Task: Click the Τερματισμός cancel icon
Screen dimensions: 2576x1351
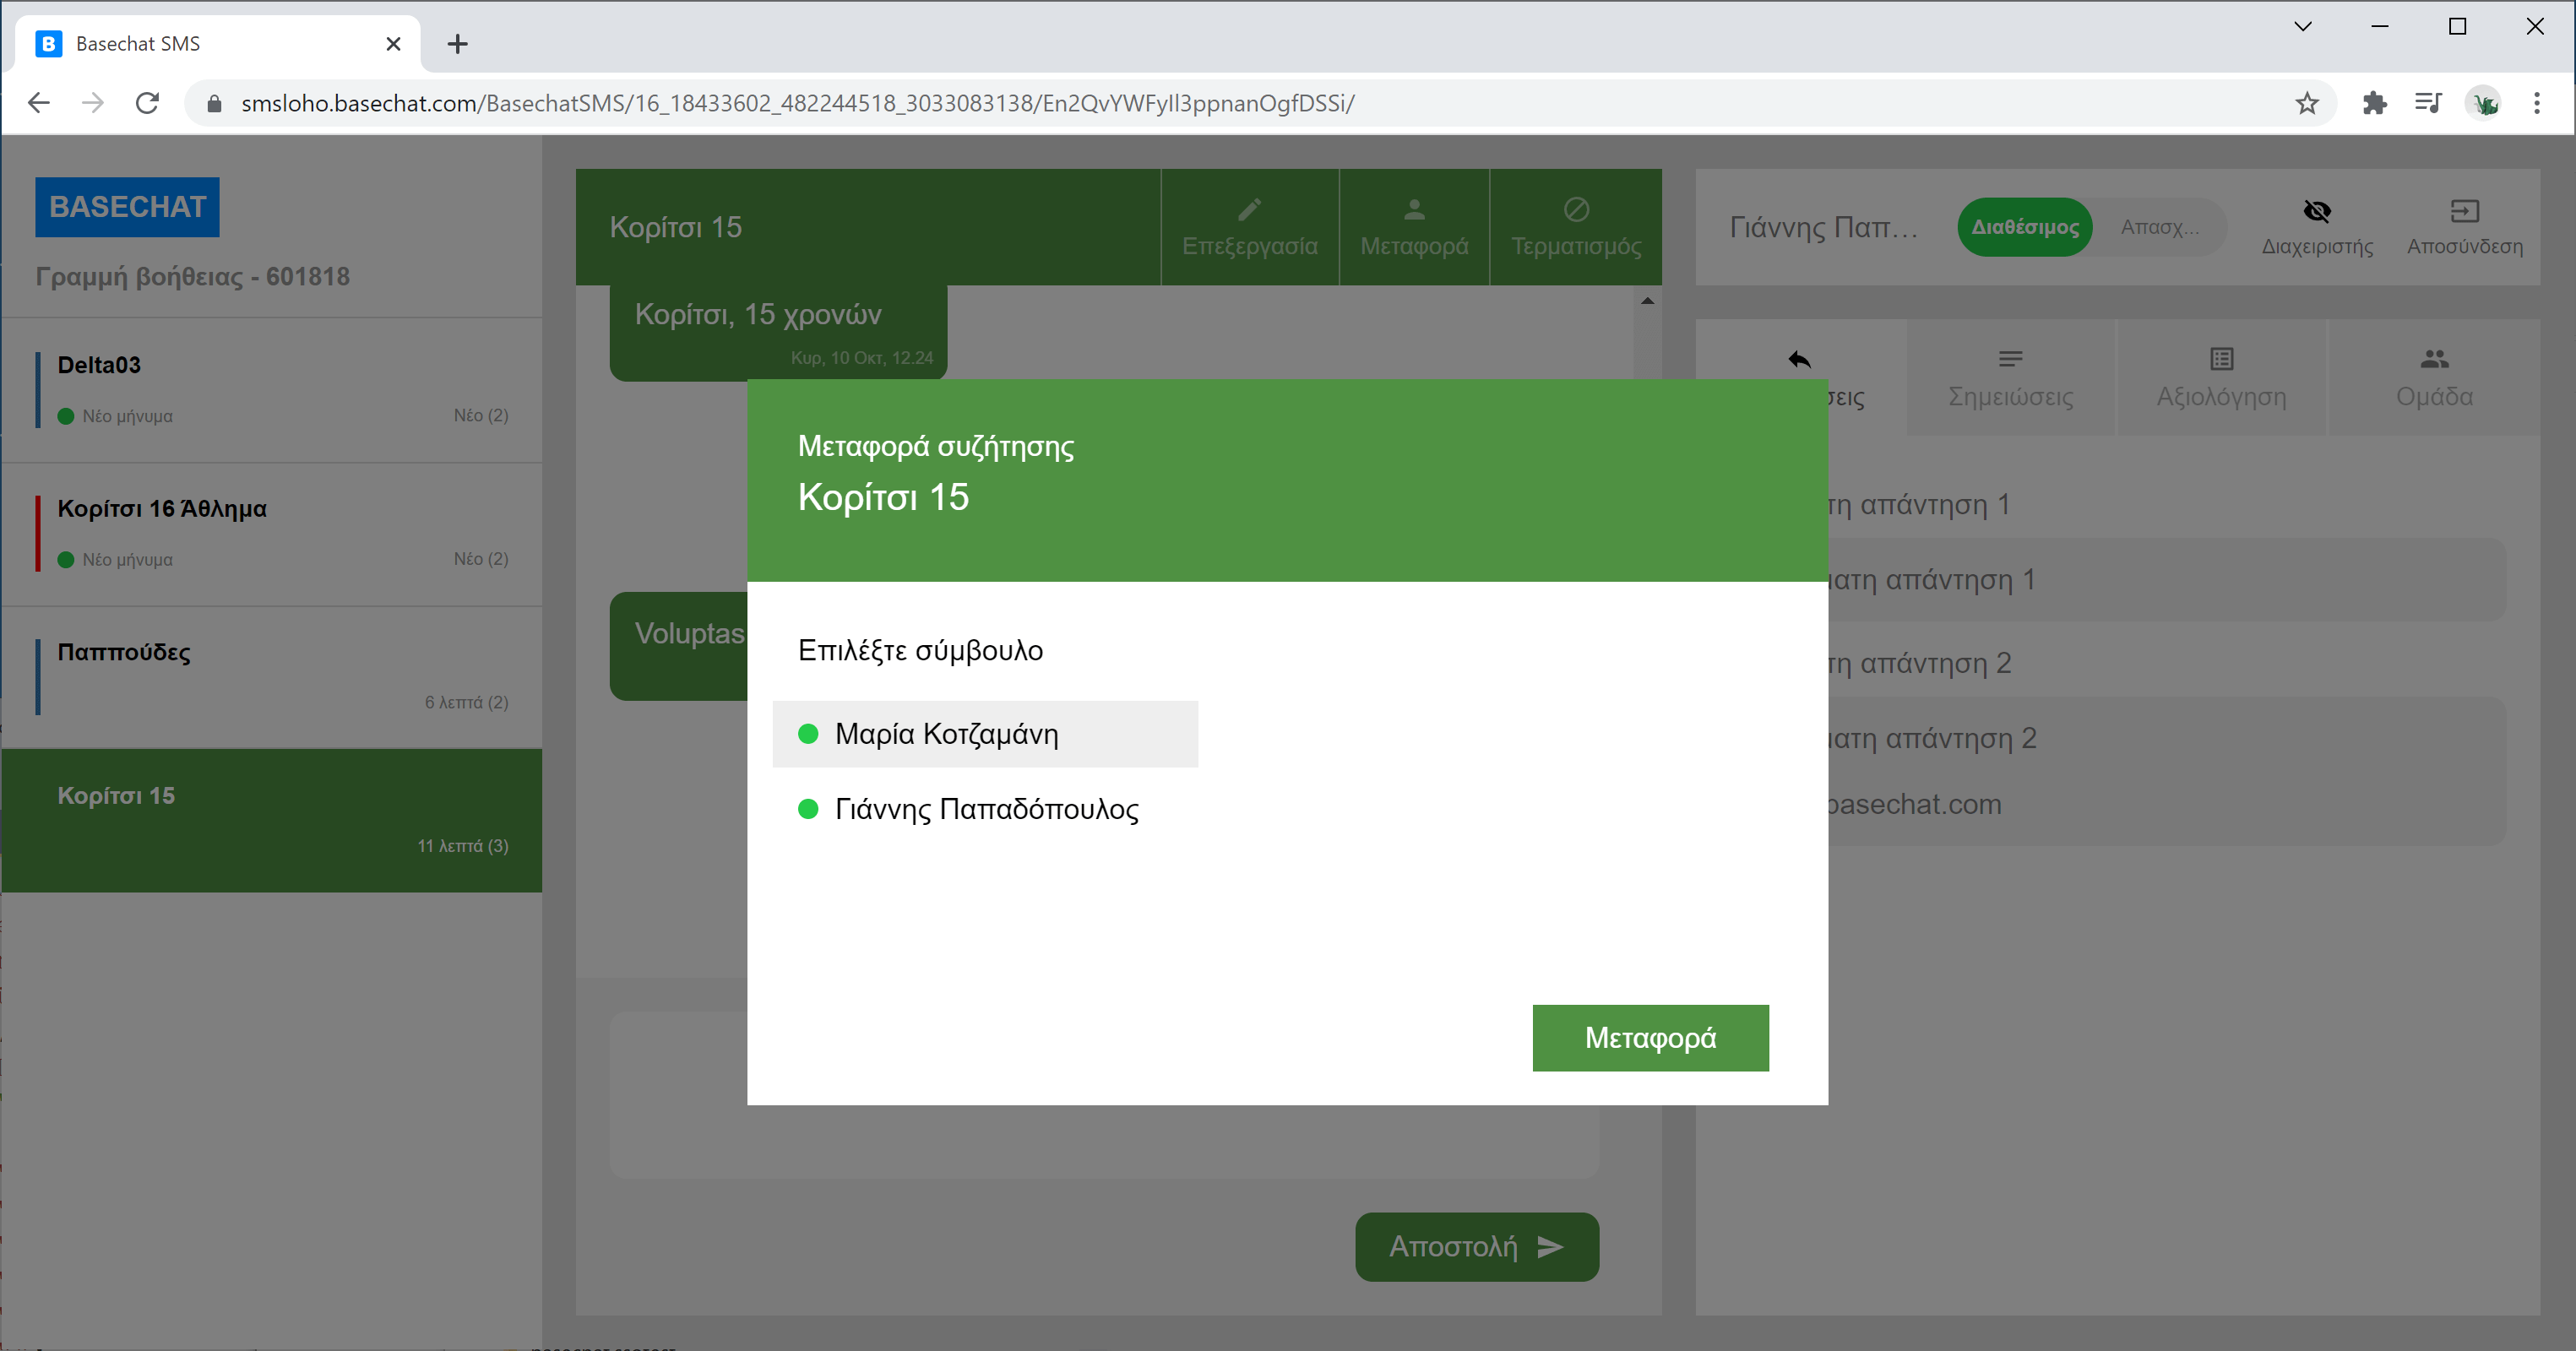Action: 1576,209
